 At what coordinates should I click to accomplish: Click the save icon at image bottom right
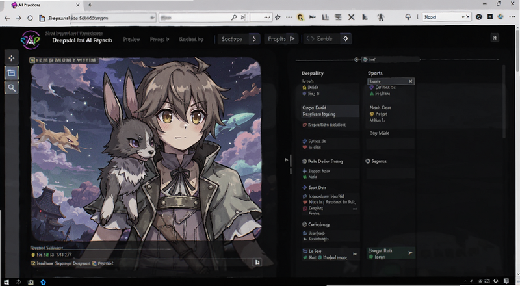pos(257,263)
